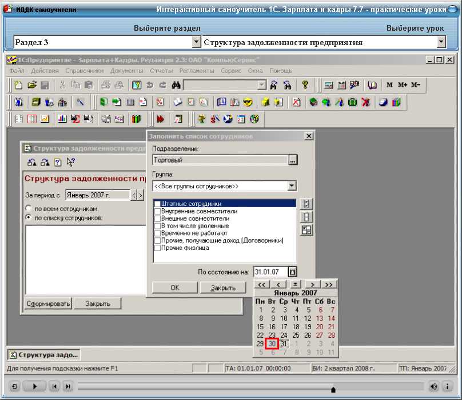Click the M- memory subtract button
462x400 pixels.
pos(416,85)
